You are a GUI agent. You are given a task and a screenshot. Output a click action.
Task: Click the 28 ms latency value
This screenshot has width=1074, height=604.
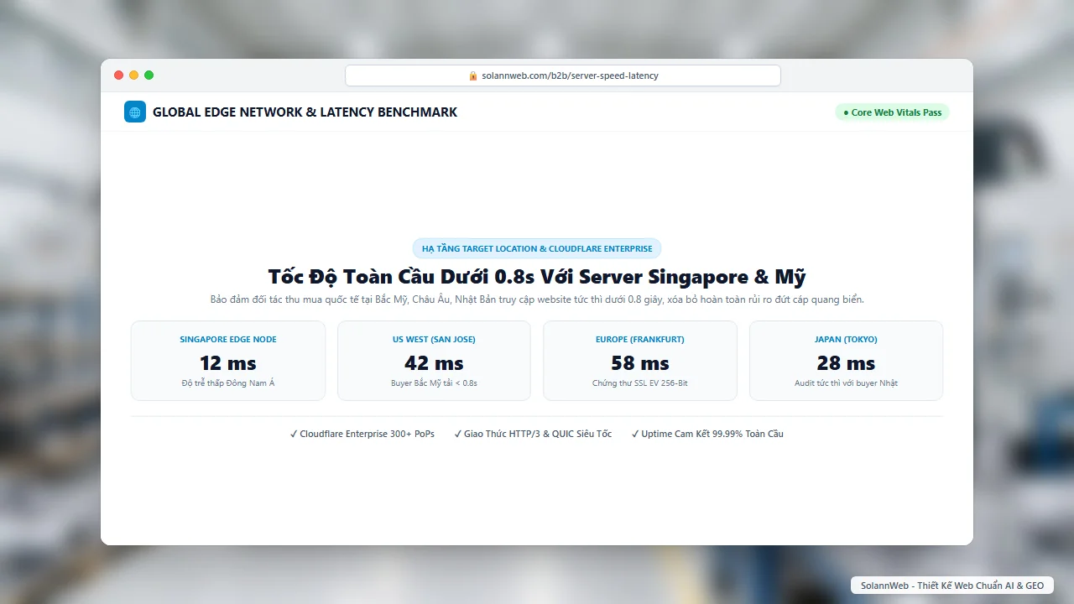click(x=846, y=363)
